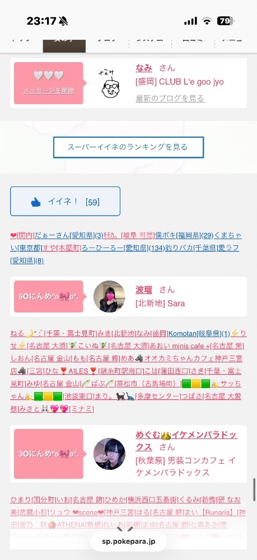Open 最新のブログを見る link

coord(170,98)
